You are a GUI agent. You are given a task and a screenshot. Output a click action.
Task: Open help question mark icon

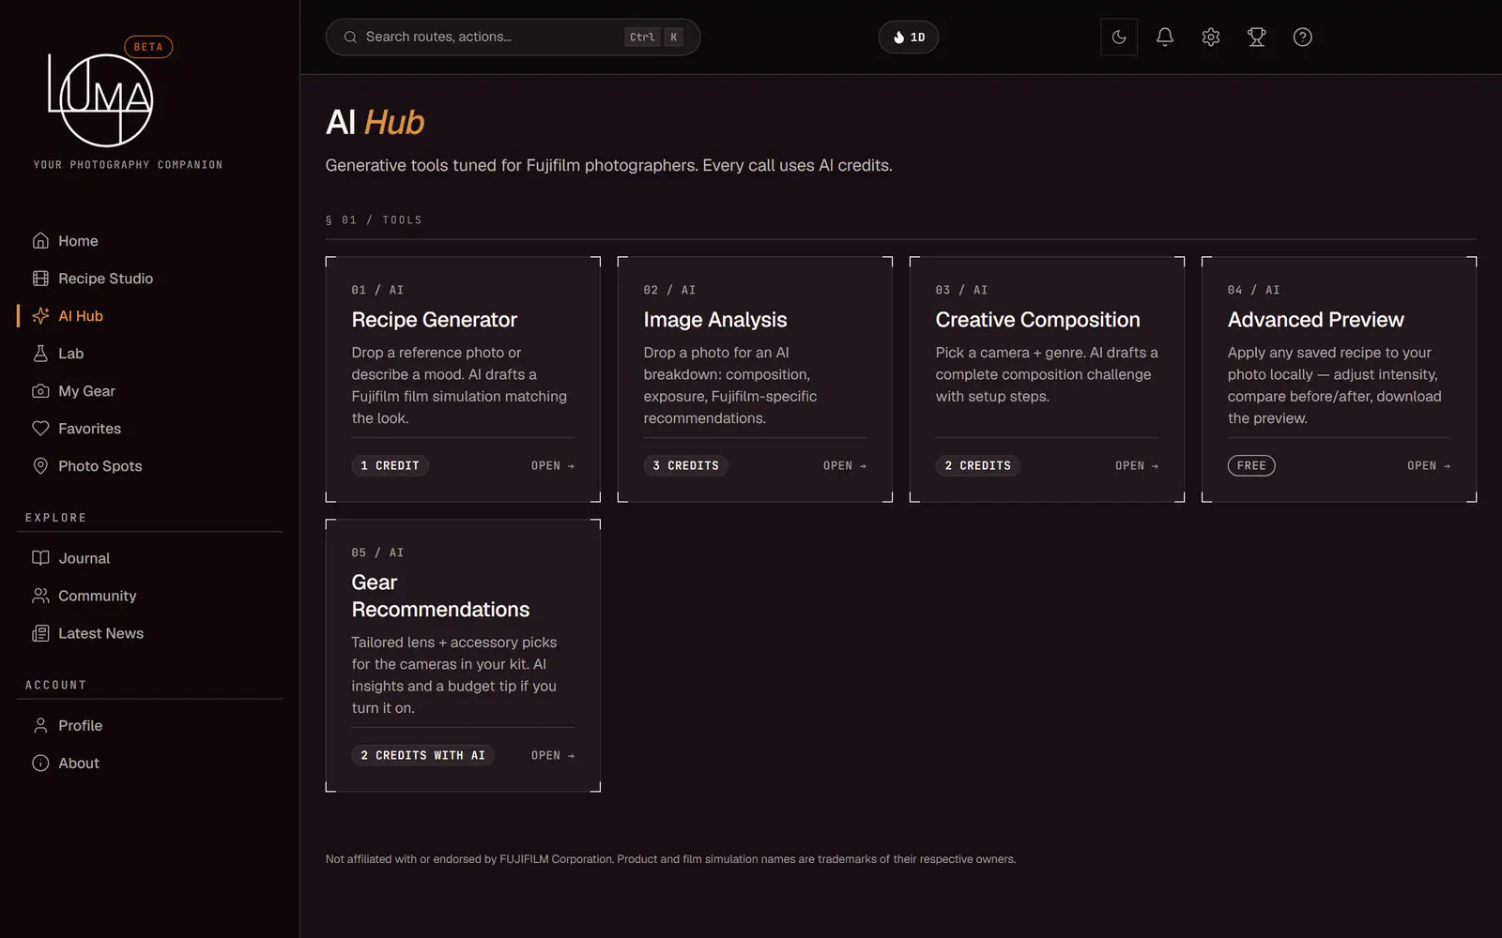click(1303, 38)
